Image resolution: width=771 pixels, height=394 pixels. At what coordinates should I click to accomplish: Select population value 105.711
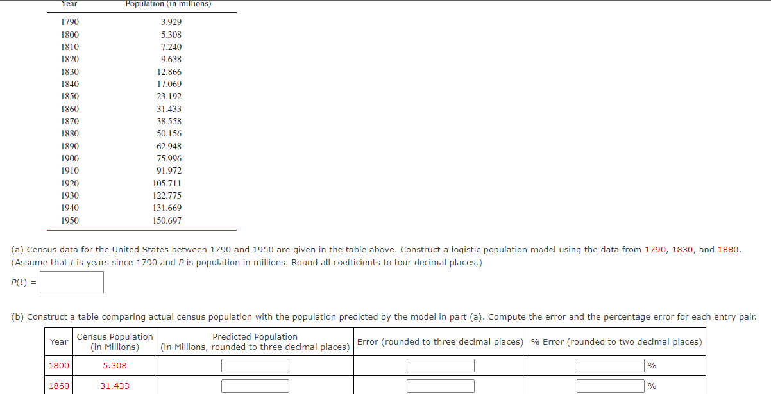pyautogui.click(x=167, y=183)
